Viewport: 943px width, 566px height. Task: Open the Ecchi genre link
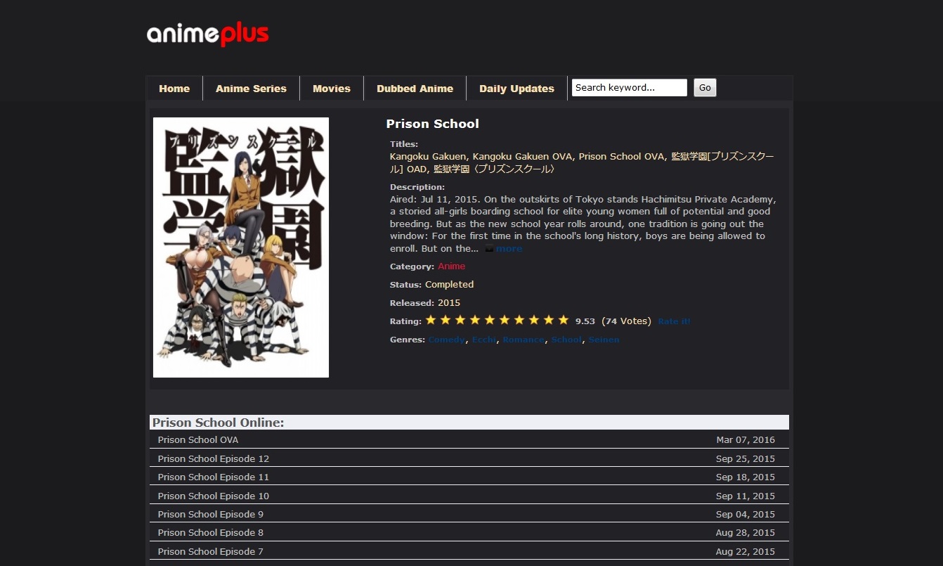[x=484, y=340]
